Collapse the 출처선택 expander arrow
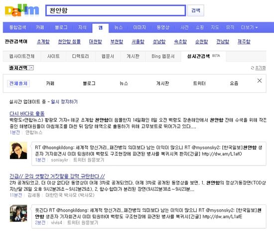The height and width of the screenshot is (234, 274). click(x=31, y=68)
